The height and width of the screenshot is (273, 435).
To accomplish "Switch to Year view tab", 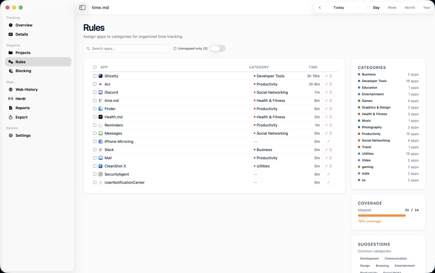I will coord(427,8).
